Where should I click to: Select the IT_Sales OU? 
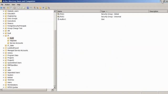(x=10, y=45)
